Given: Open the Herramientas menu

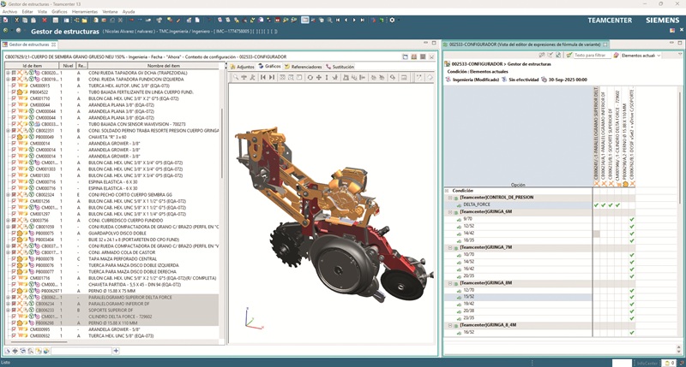Looking at the screenshot, I should [x=84, y=11].
